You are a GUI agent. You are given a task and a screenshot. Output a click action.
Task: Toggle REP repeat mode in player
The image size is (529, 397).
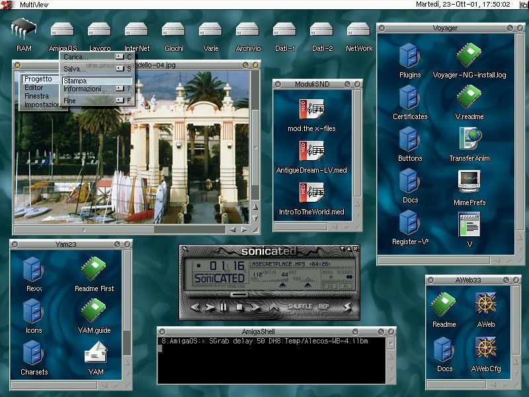pos(324,306)
